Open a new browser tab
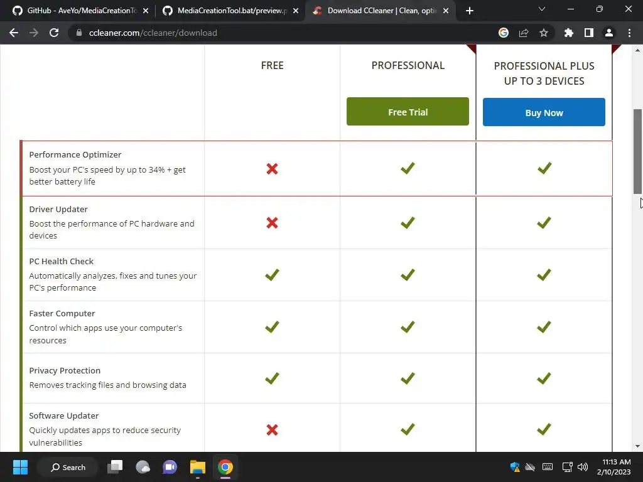This screenshot has width=643, height=482. point(470,11)
